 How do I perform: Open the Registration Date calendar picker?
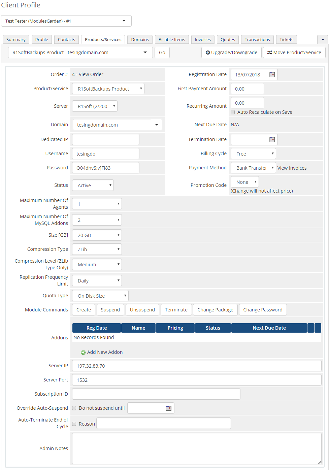point(272,75)
